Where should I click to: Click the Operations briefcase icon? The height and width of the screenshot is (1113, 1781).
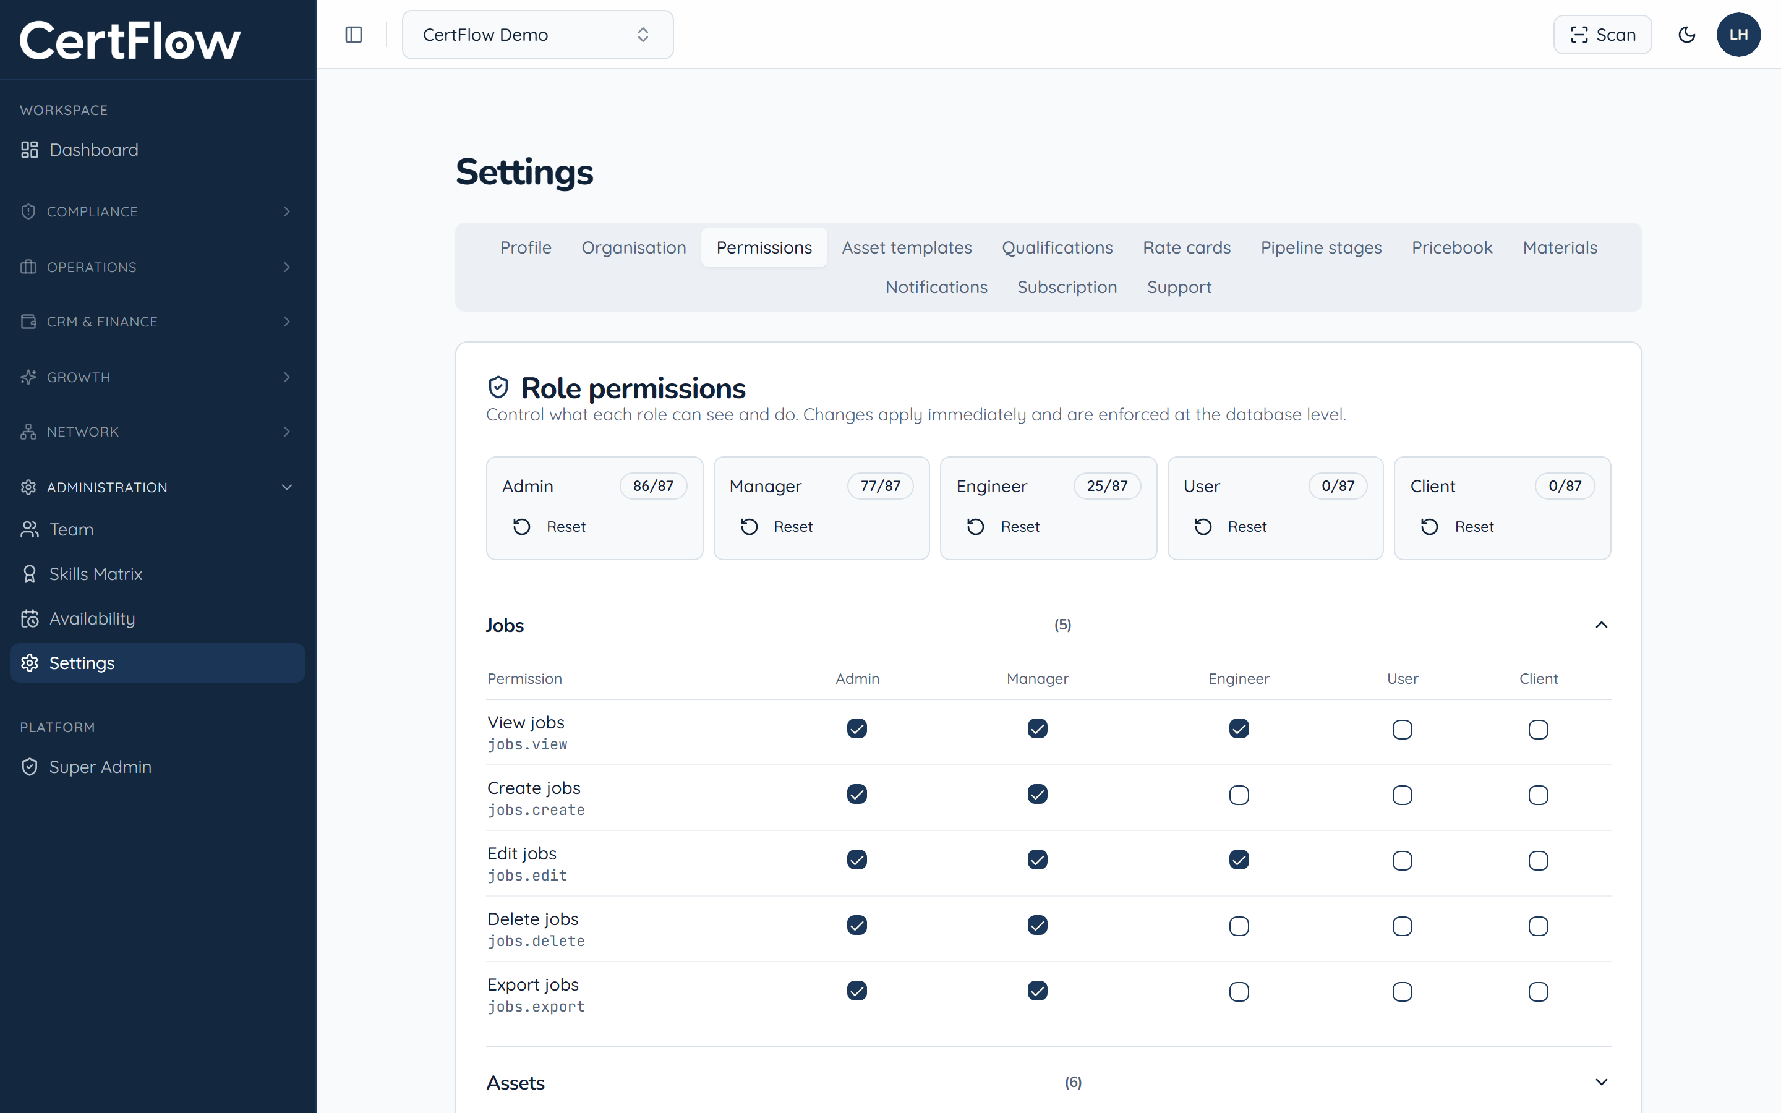pos(28,267)
